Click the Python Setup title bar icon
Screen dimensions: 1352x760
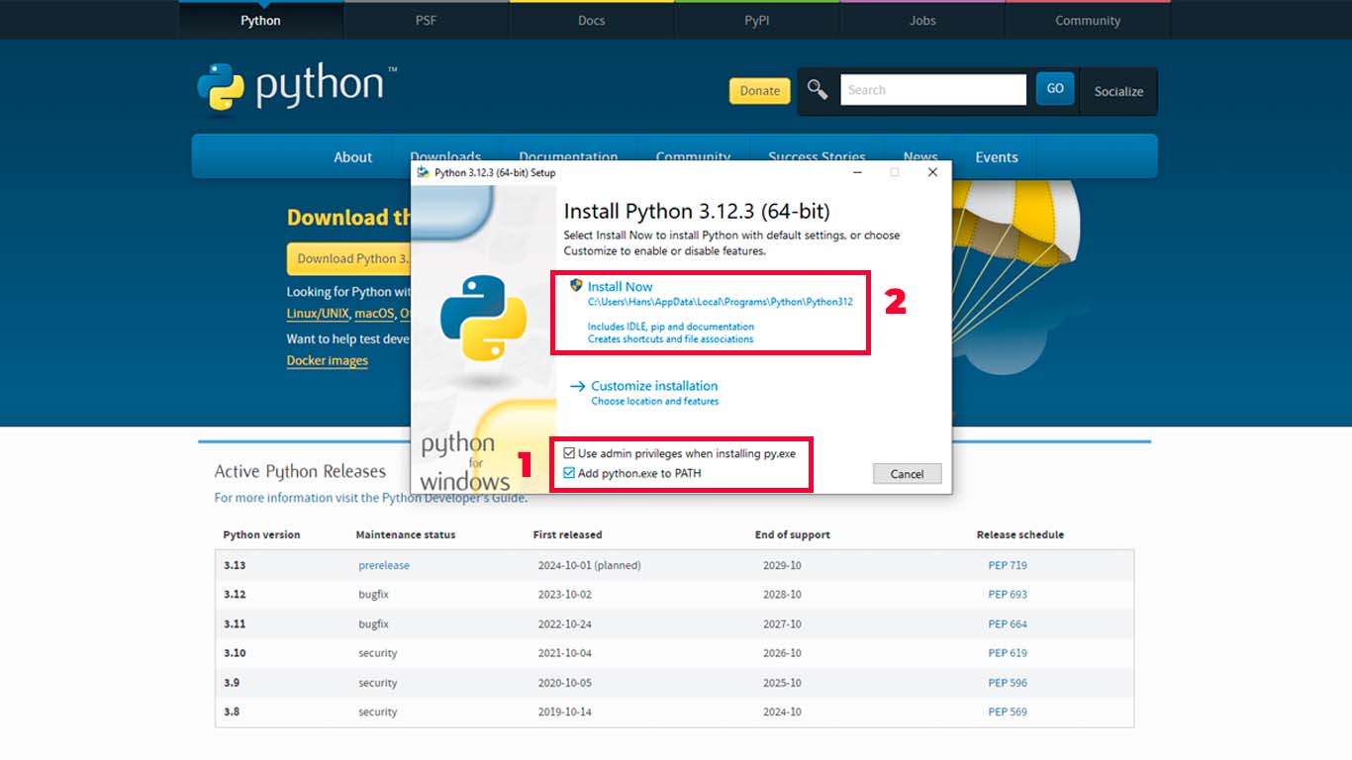click(423, 172)
